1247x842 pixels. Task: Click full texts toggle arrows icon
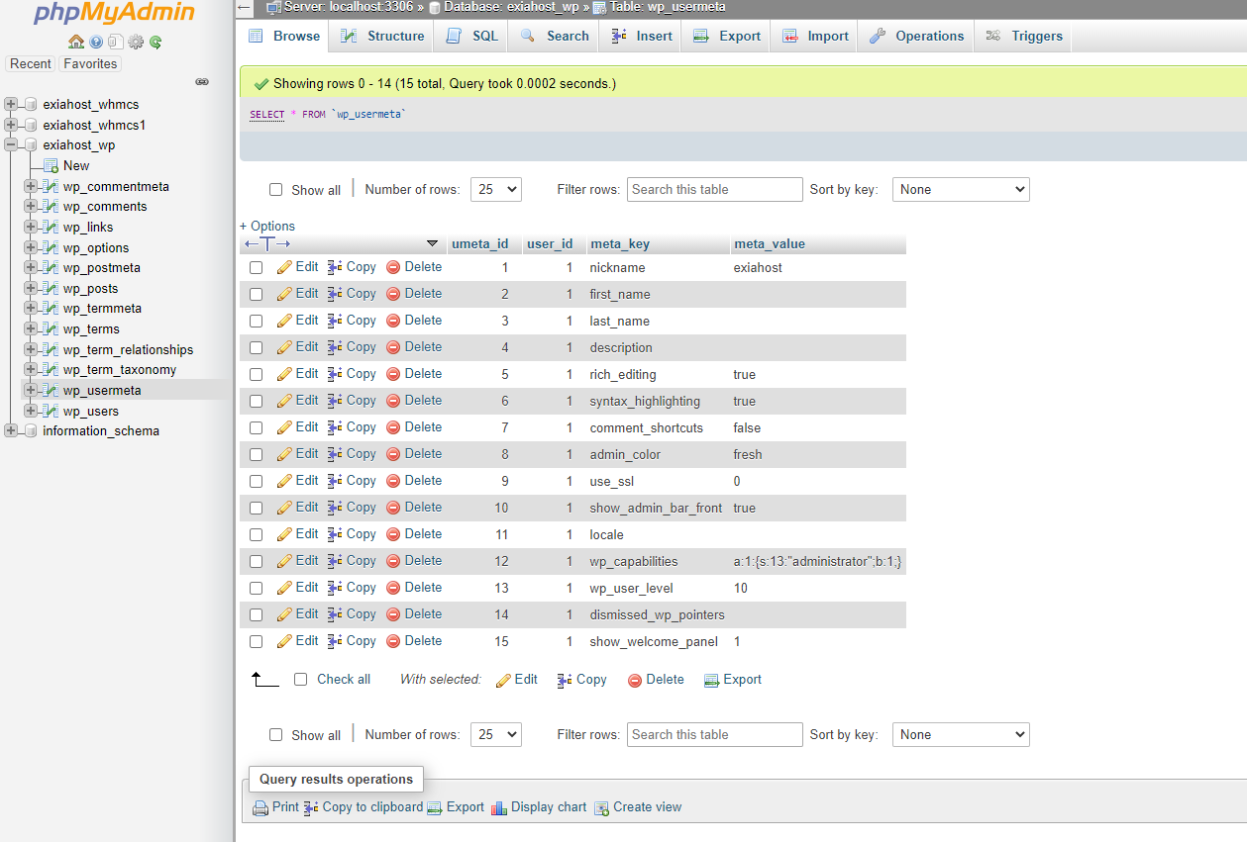[x=267, y=244]
